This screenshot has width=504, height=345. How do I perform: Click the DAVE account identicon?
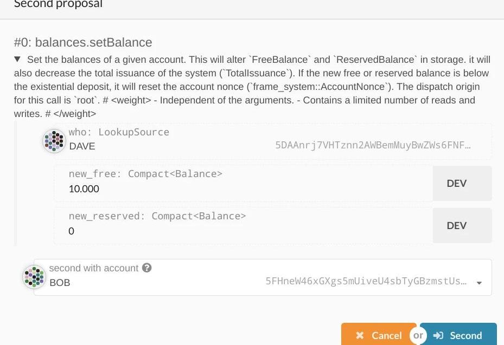pos(54,141)
